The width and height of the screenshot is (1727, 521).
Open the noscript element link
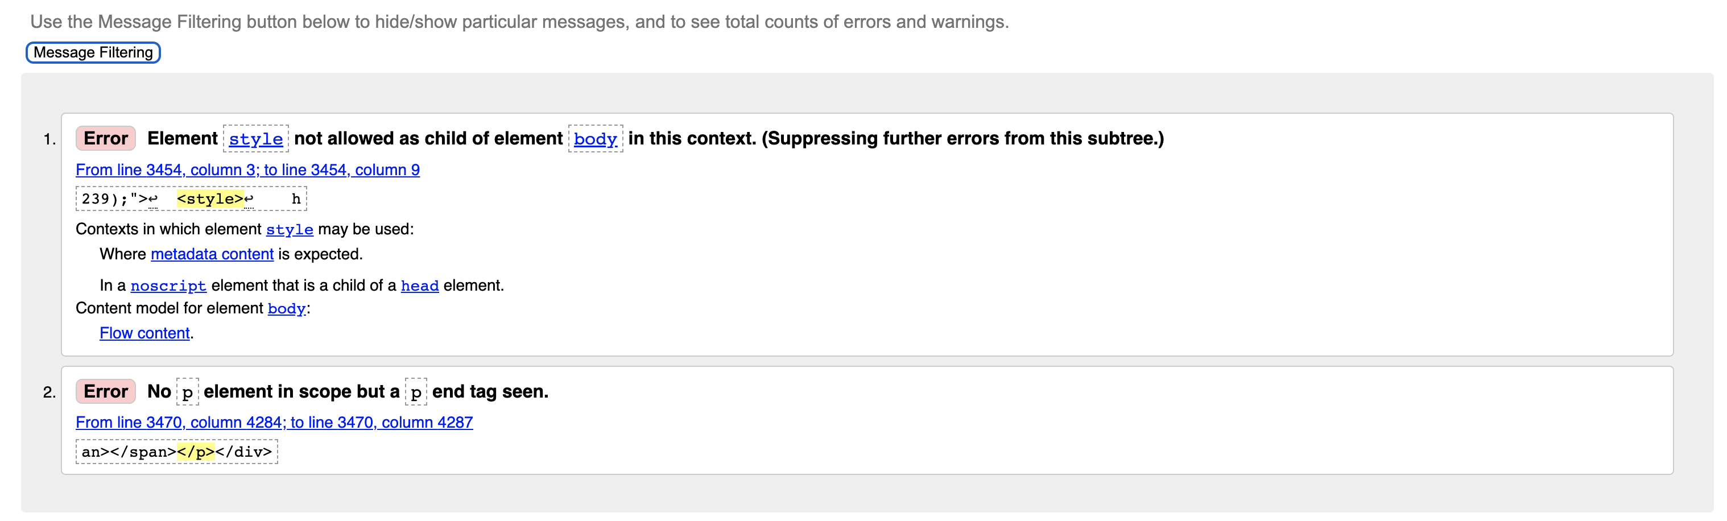[x=168, y=285]
